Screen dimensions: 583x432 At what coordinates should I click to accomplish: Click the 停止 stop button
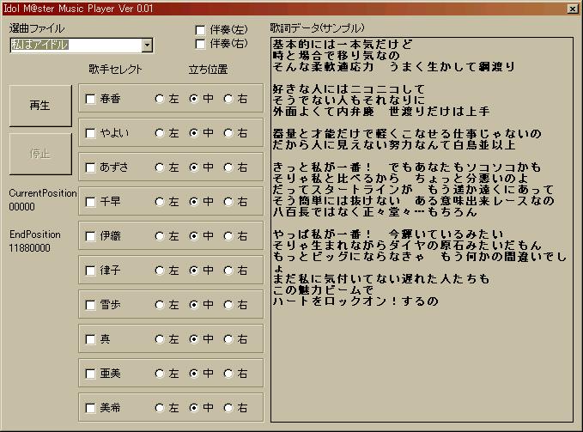(x=40, y=154)
